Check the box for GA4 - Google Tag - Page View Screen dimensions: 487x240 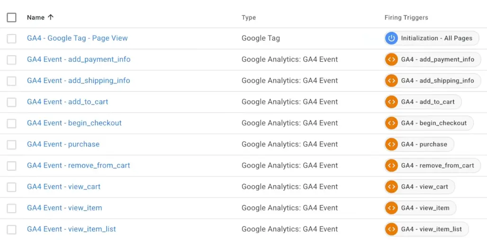[12, 39]
